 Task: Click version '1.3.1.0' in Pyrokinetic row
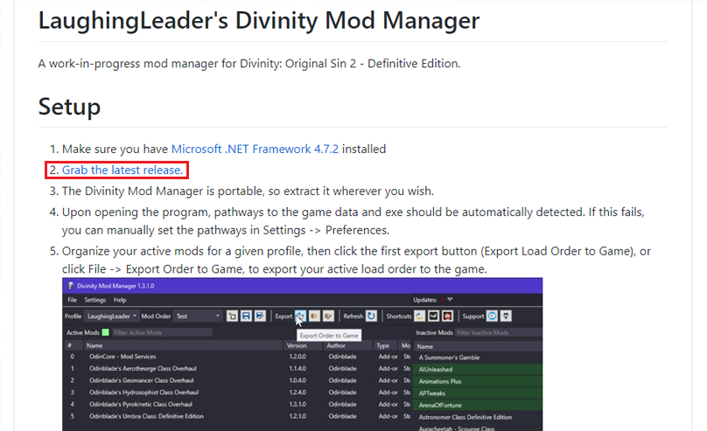point(297,405)
